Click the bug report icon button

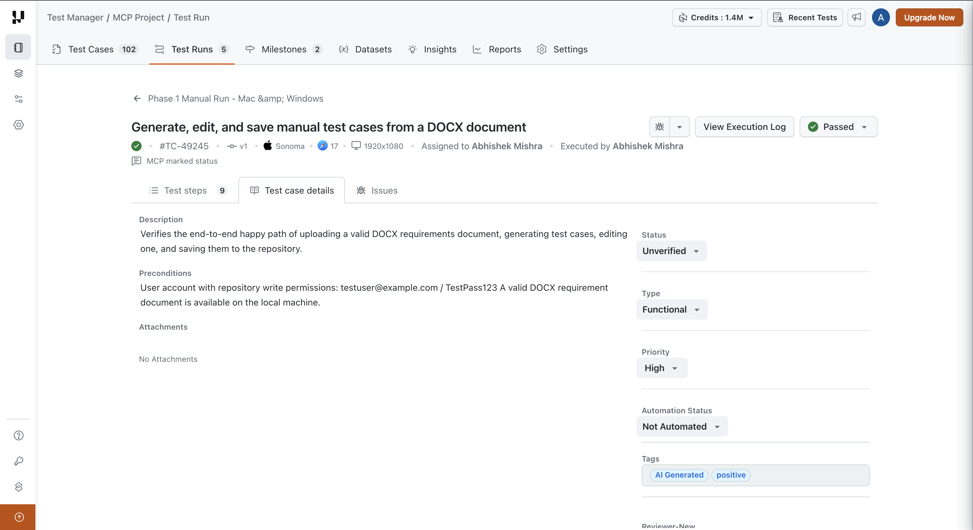coord(660,127)
